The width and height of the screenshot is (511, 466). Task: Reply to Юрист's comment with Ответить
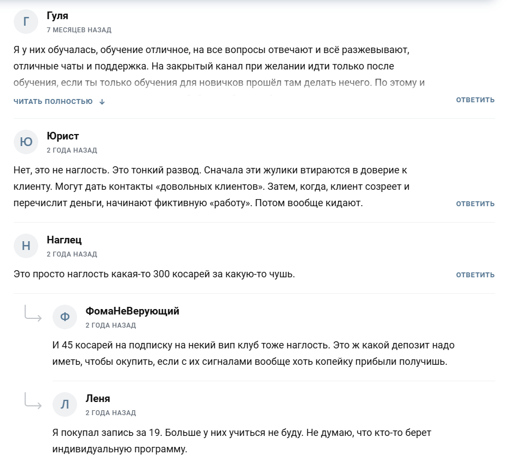click(x=475, y=204)
